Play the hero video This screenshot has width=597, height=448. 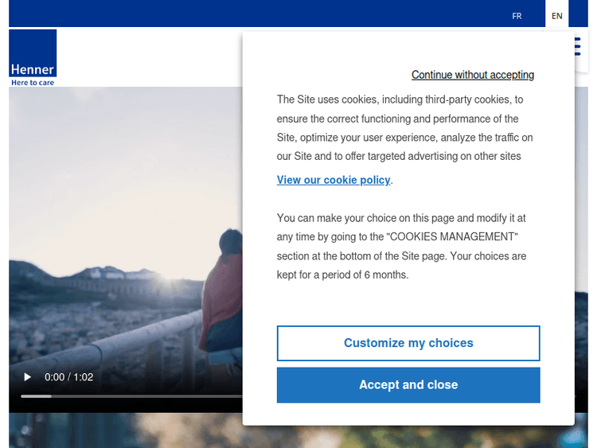click(28, 377)
